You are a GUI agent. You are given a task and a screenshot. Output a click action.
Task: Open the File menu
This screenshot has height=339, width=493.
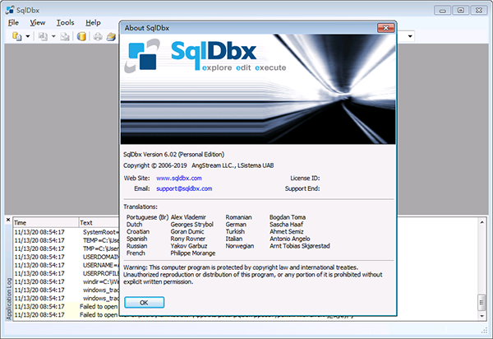13,22
